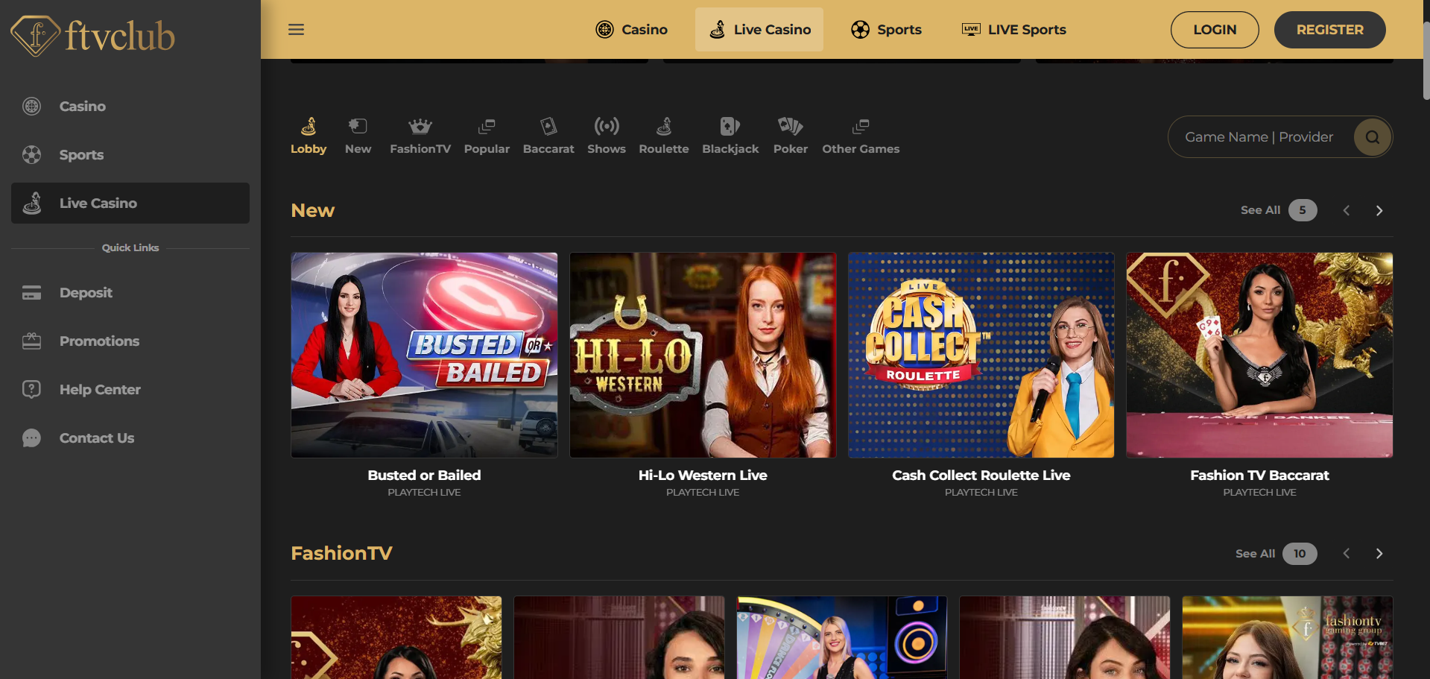Open the LIVE Sports section
The height and width of the screenshot is (679, 1430).
tap(1013, 29)
